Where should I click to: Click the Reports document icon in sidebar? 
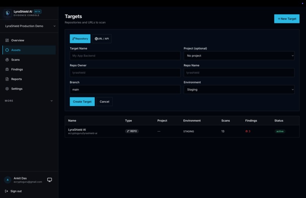click(x=7, y=79)
